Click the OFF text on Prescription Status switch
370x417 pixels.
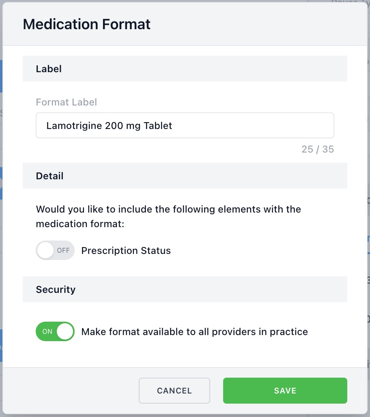(x=63, y=250)
